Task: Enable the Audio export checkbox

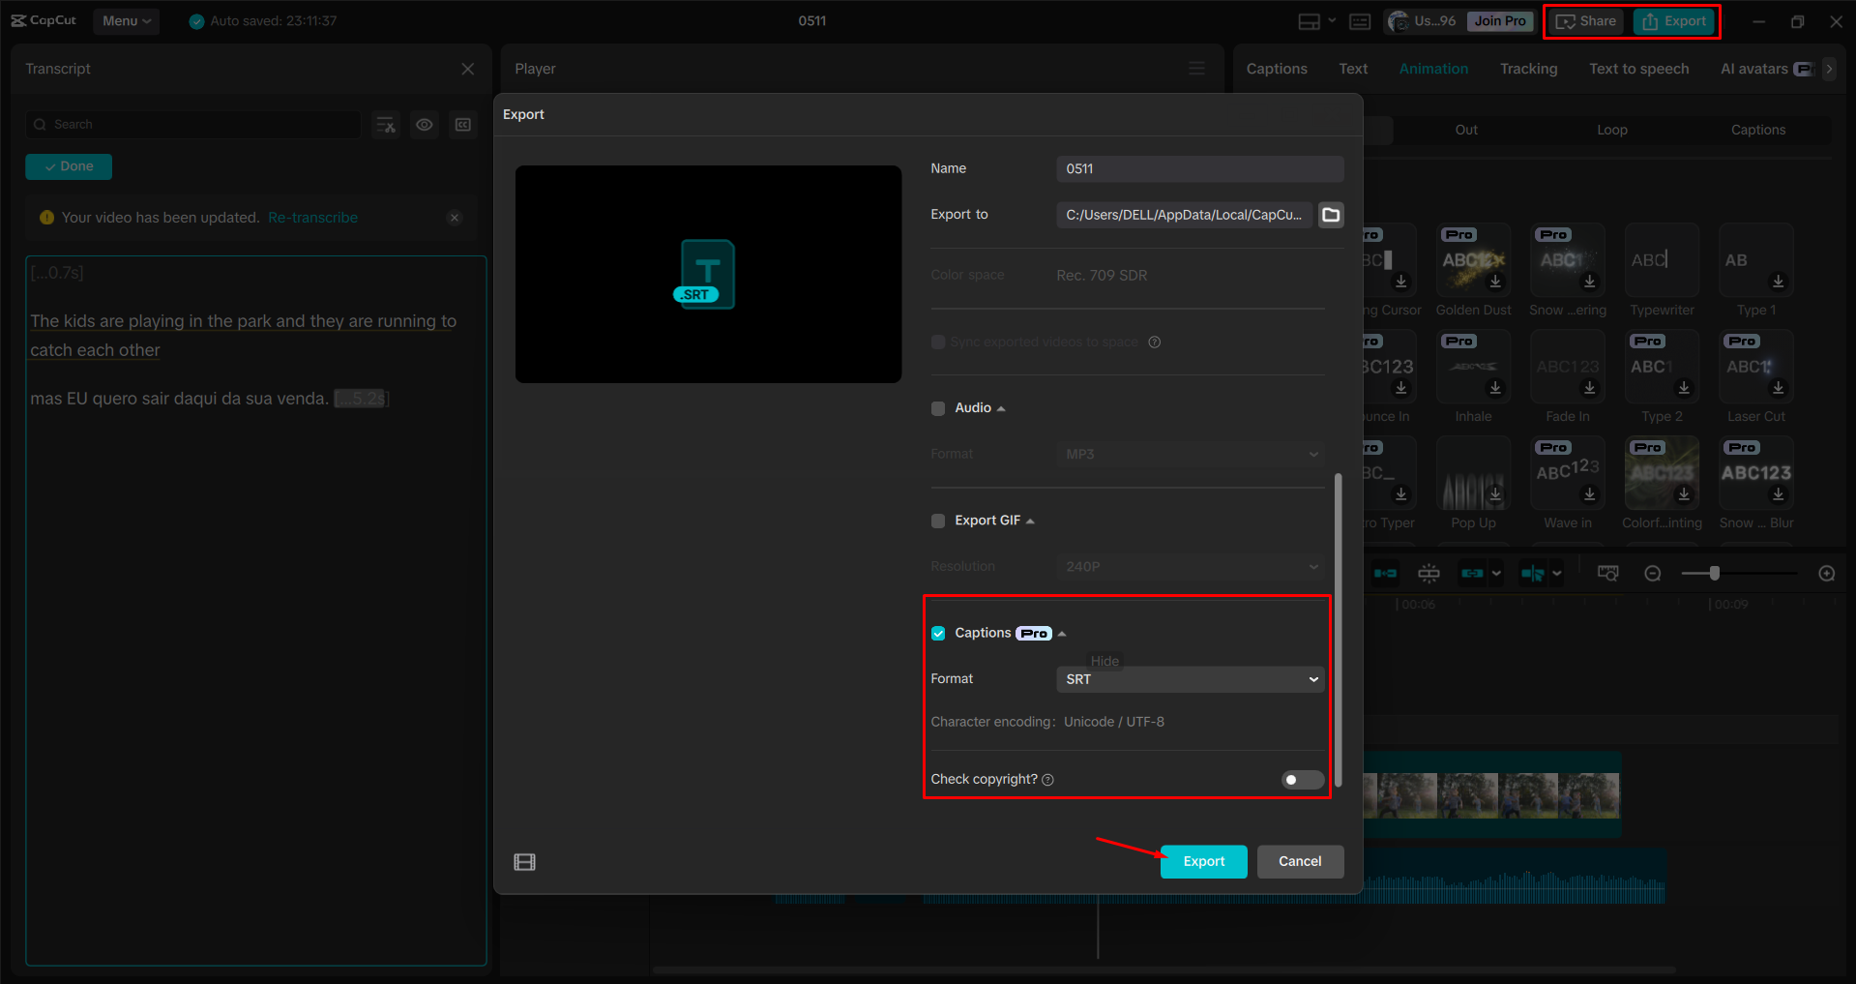Action: coord(937,408)
